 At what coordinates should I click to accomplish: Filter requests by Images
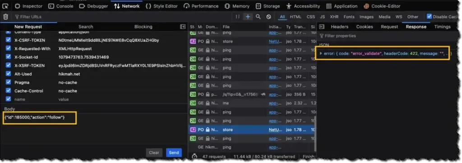click(x=366, y=17)
